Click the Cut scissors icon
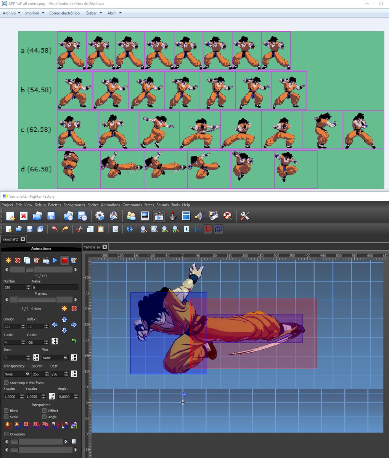This screenshot has width=389, height=458. click(79, 229)
